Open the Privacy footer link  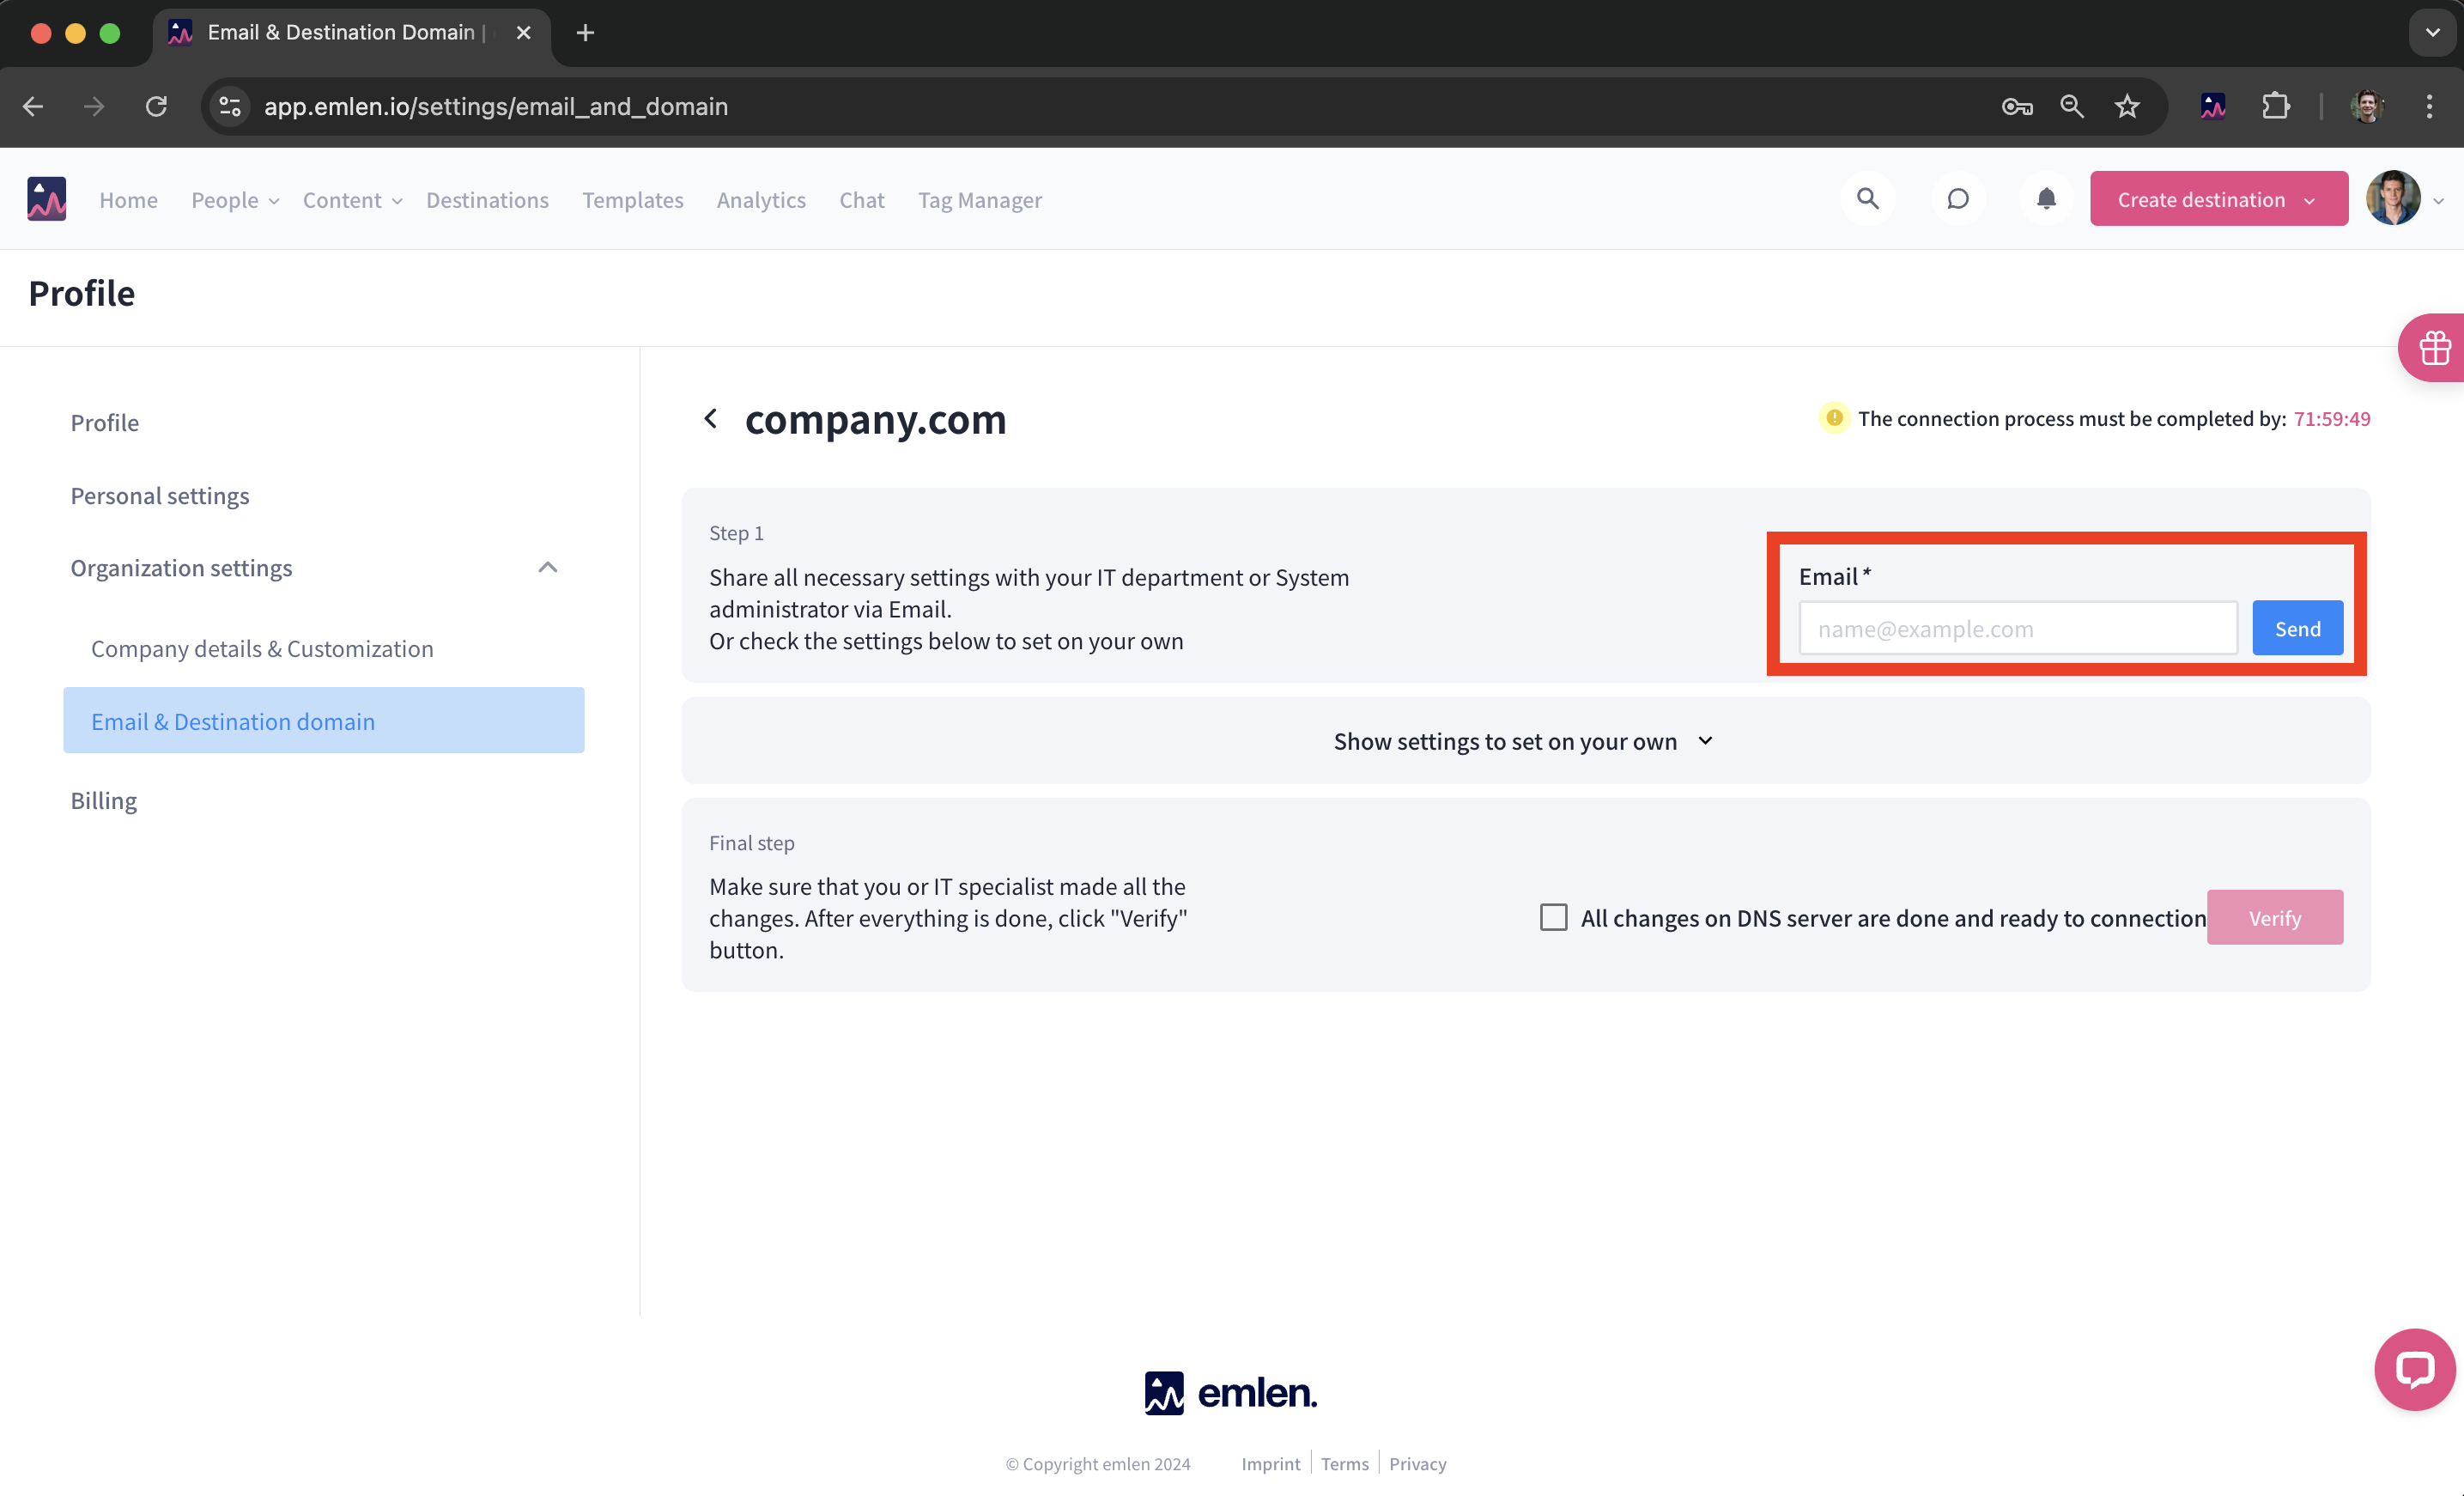point(1417,1463)
